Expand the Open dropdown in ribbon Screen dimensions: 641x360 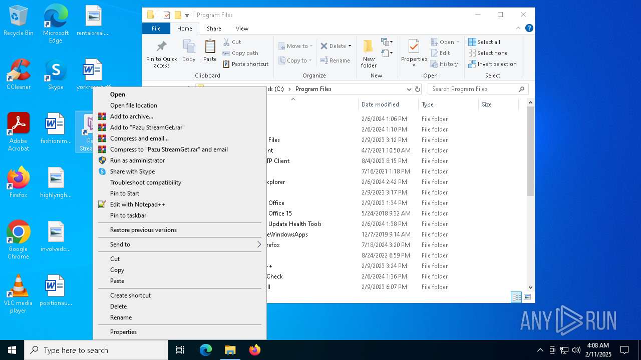pyautogui.click(x=458, y=42)
